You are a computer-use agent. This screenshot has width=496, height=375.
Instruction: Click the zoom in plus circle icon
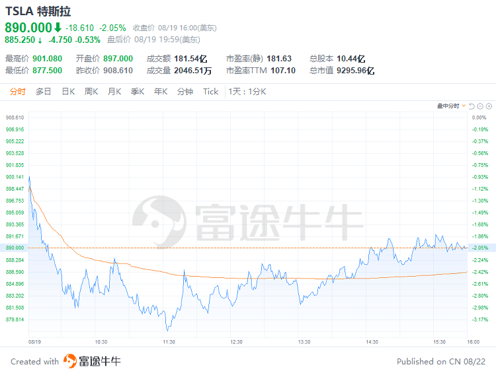(489, 106)
